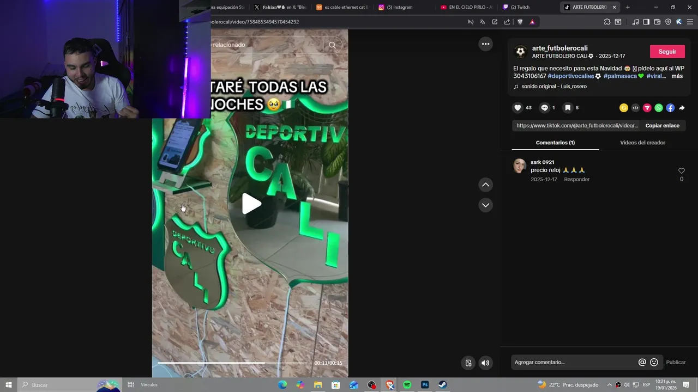Expand caption with 'más' link
The image size is (698, 392).
pos(677,76)
